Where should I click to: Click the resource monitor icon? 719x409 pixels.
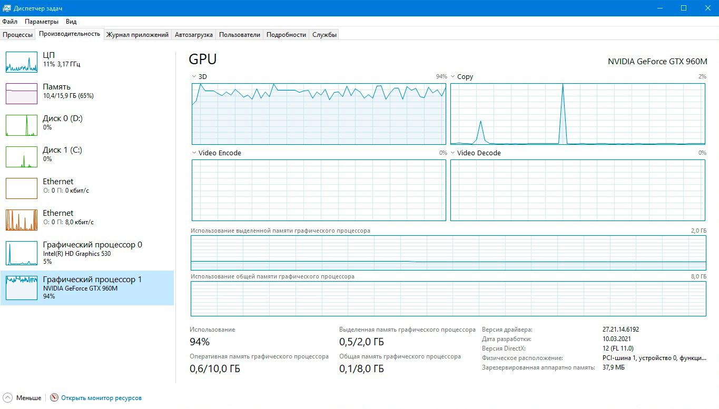pos(54,397)
